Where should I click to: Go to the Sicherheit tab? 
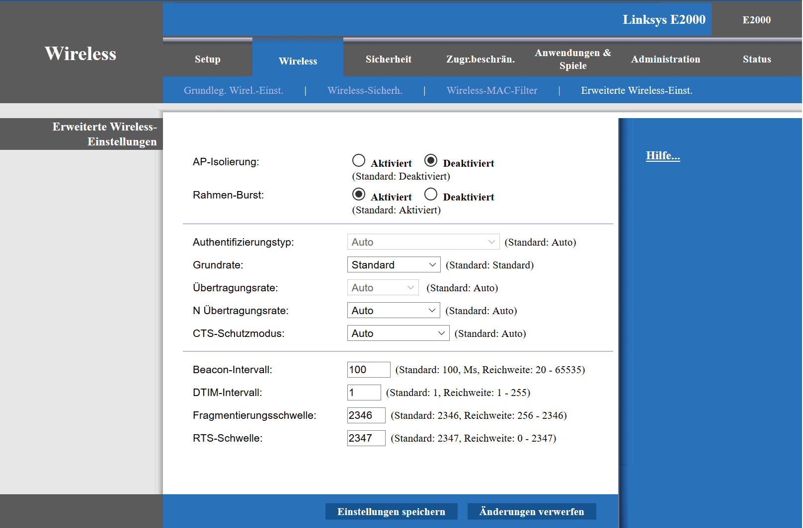click(x=389, y=59)
